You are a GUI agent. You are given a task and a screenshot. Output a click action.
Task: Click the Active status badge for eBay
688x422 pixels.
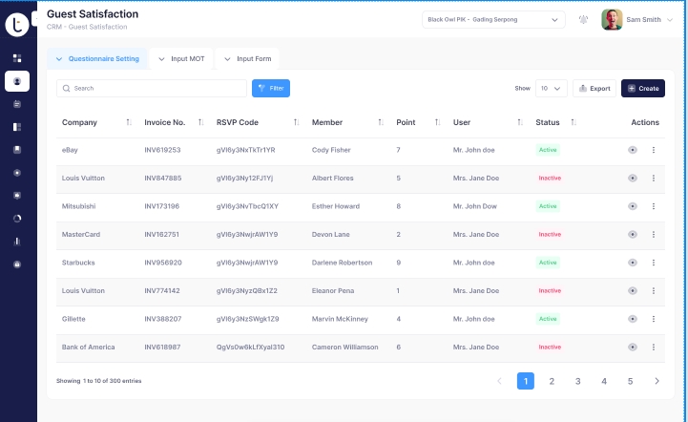click(x=548, y=150)
